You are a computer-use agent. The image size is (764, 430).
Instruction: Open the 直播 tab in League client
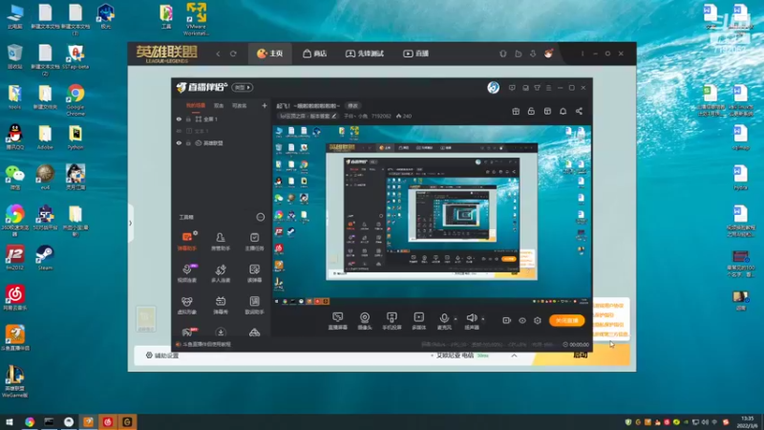pyautogui.click(x=416, y=54)
